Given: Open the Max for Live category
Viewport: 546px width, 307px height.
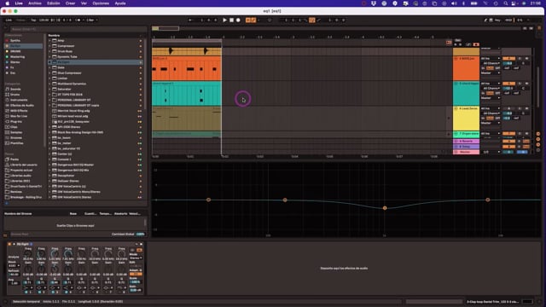Looking at the screenshot, I should 19,116.
